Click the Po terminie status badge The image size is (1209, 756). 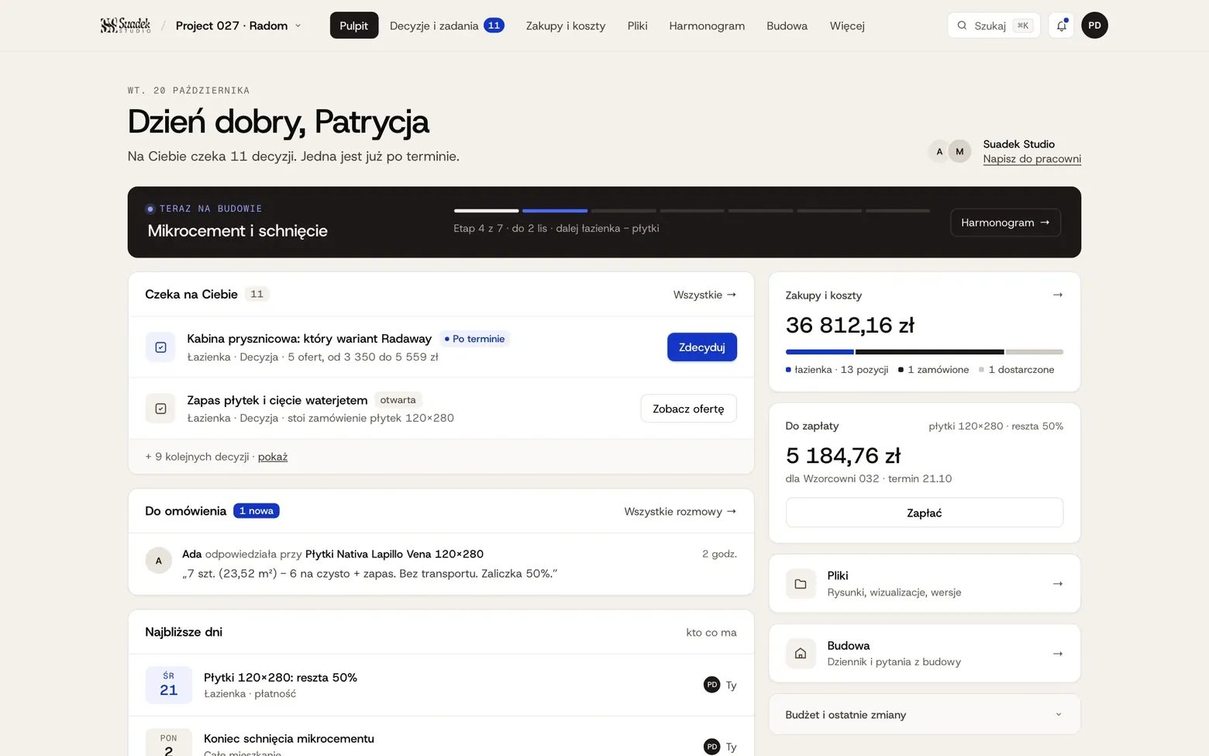click(474, 339)
